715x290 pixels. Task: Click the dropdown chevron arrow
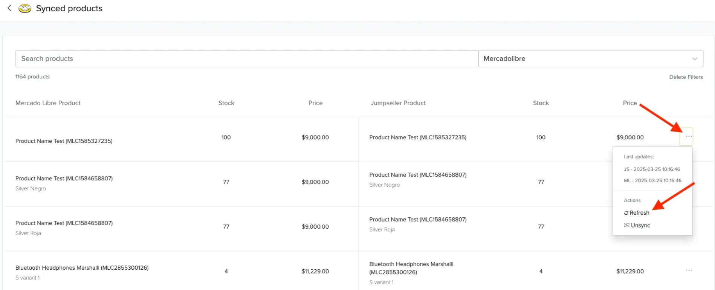(695, 59)
